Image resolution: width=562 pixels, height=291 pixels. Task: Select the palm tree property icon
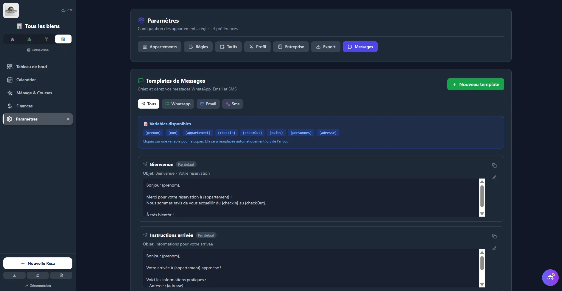pyautogui.click(x=46, y=39)
